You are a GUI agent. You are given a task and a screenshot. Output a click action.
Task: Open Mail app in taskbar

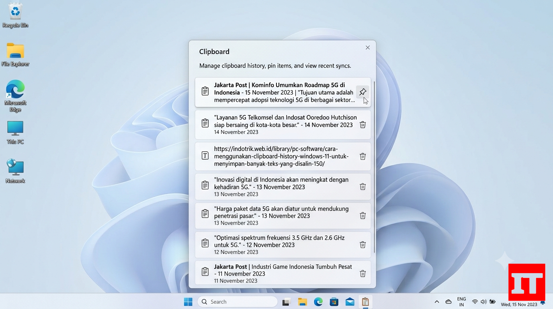point(350,302)
